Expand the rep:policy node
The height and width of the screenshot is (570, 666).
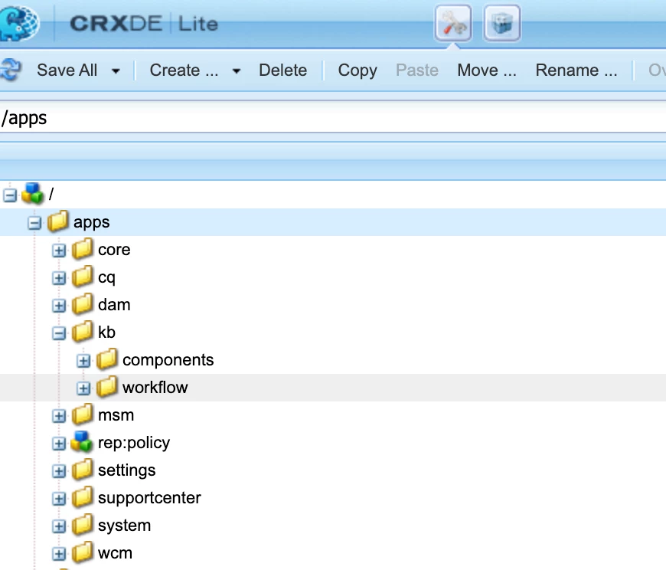(x=59, y=444)
